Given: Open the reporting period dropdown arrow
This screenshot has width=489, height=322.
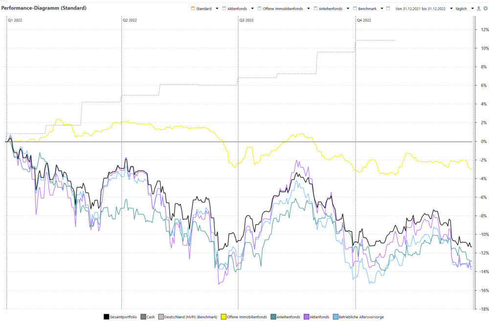Looking at the screenshot, I should click(451, 9).
